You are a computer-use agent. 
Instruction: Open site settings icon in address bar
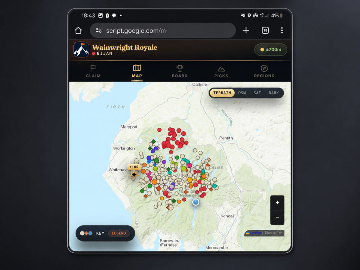(99, 30)
